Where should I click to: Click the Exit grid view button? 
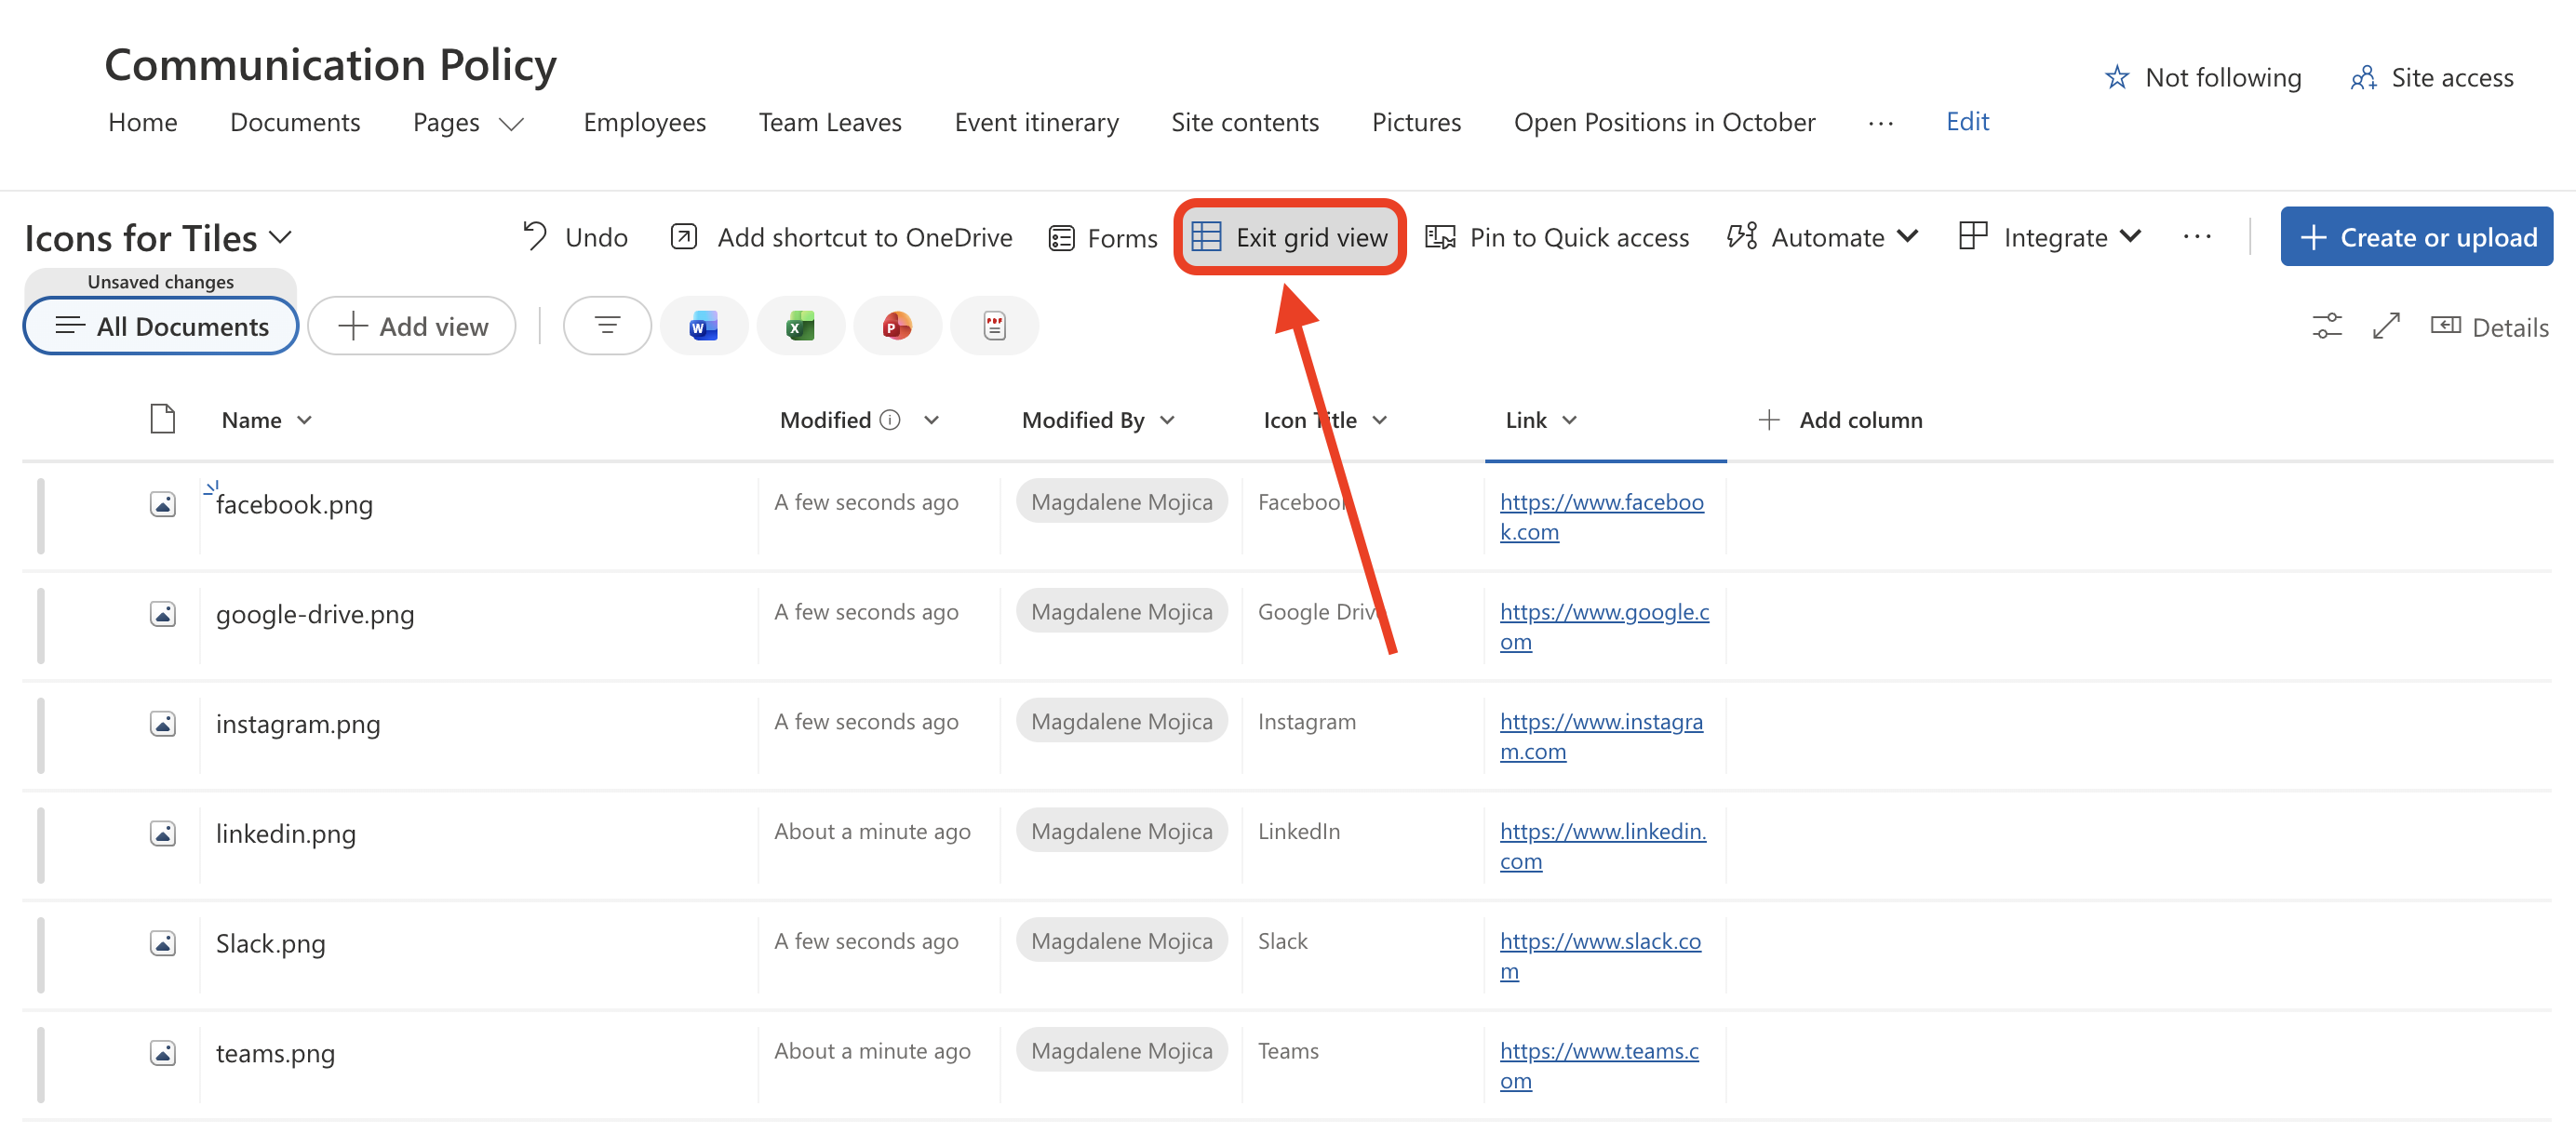point(1290,238)
